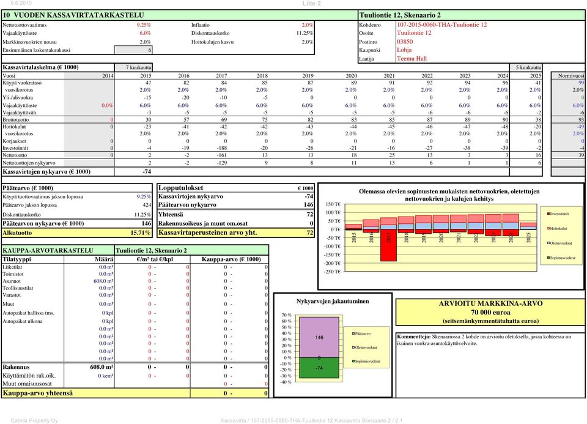Click the Kommentteja comment text

point(484,340)
